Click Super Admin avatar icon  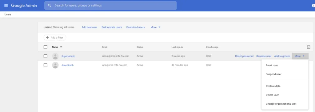click(x=55, y=56)
